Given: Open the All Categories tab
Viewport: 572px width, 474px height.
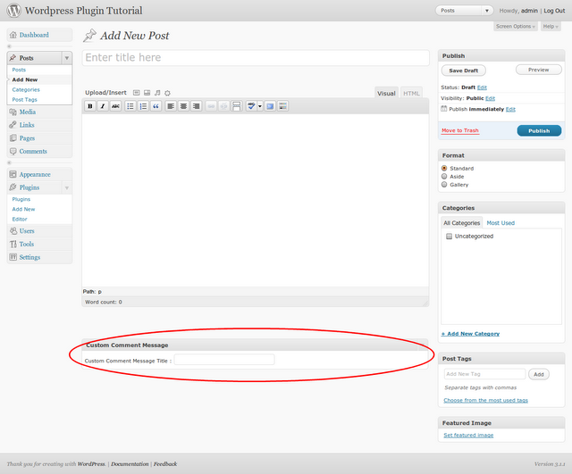Looking at the screenshot, I should [x=461, y=222].
